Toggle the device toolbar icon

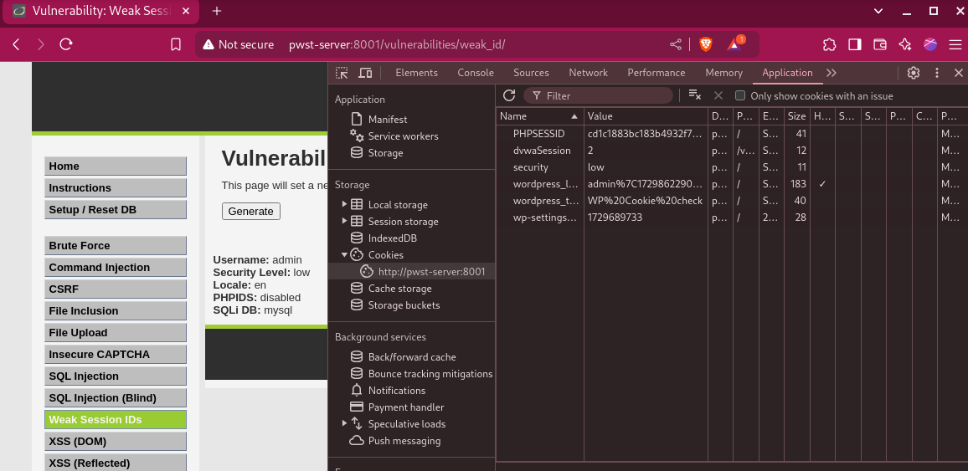365,73
